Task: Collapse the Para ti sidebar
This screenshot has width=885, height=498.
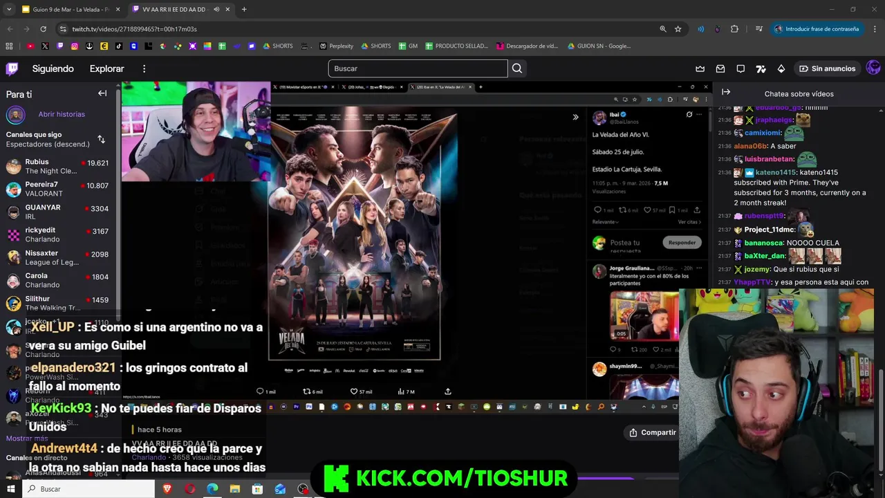Action: [102, 93]
